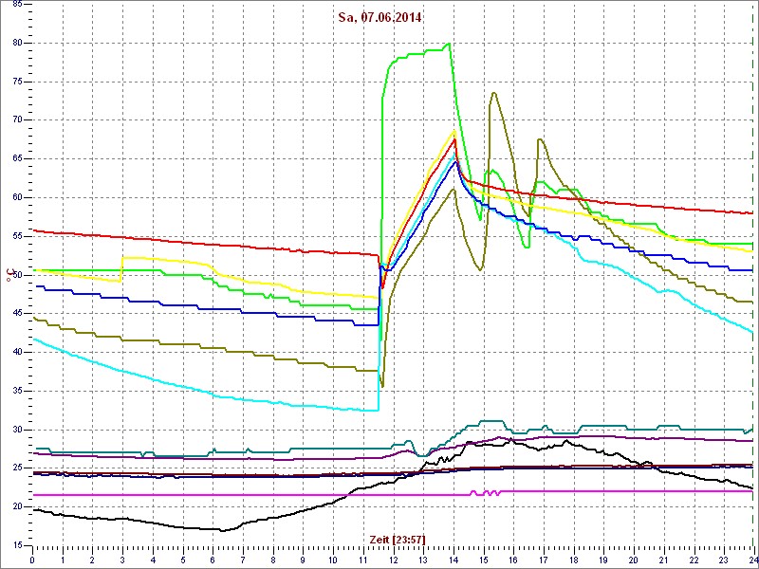Click hour 2 on the time axis

coord(92,560)
